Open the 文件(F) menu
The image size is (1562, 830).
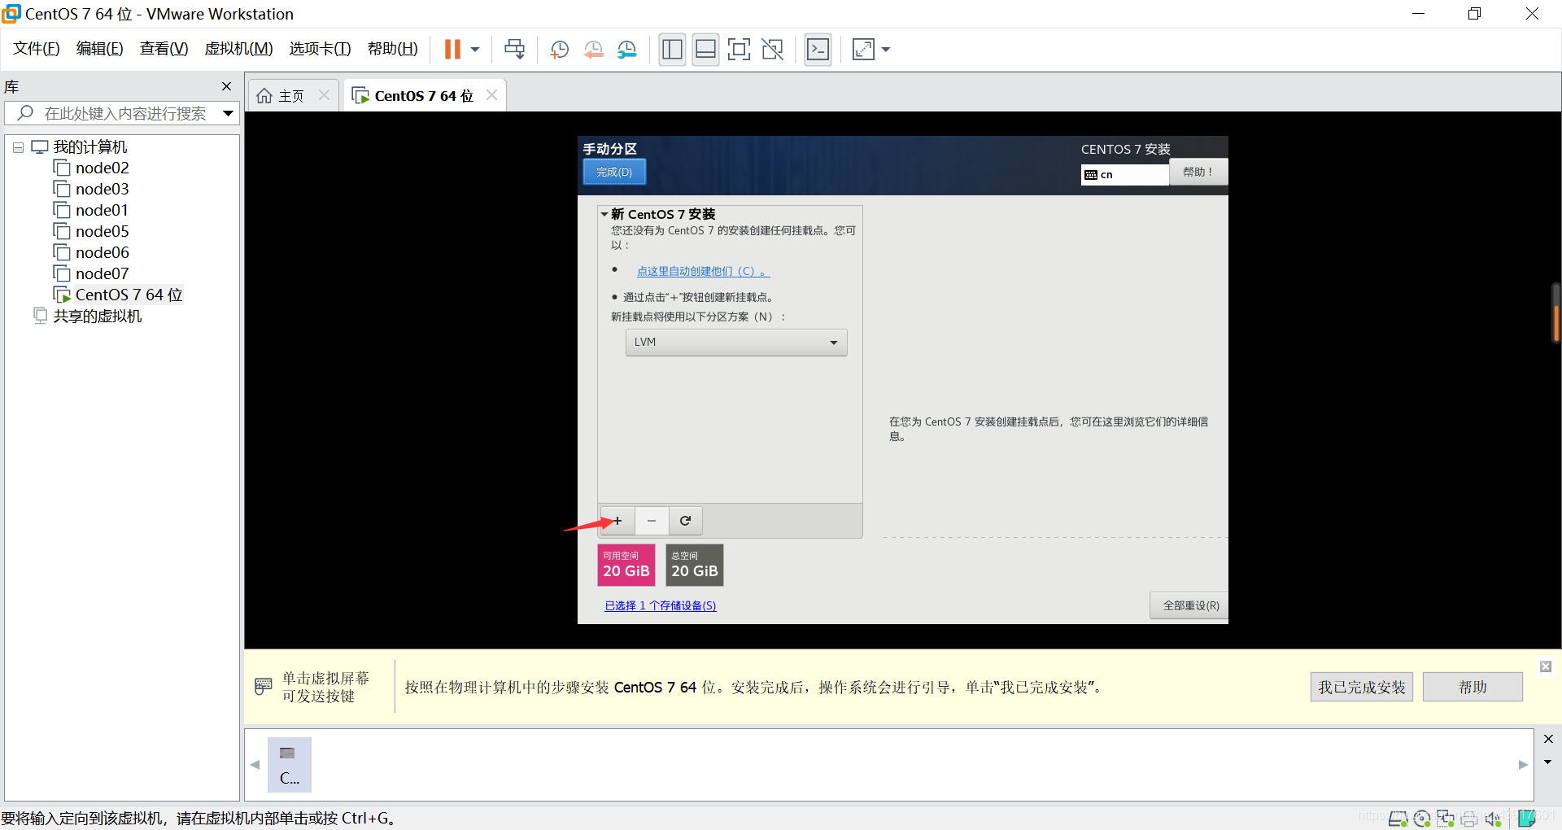37,49
